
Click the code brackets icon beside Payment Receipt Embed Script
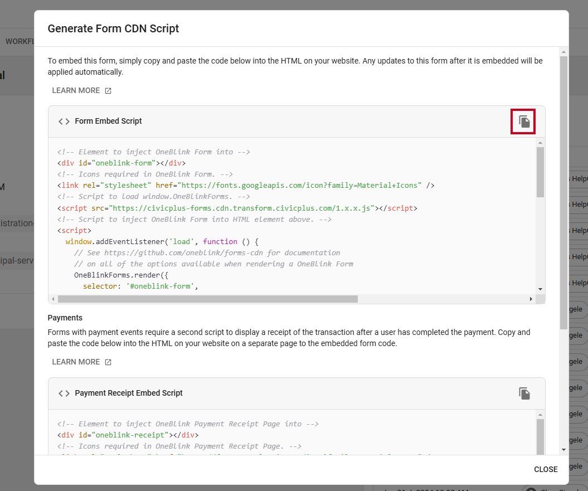click(x=64, y=393)
